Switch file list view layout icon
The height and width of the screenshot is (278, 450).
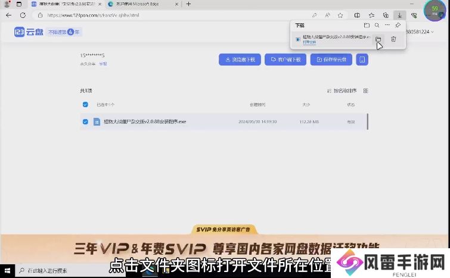[x=366, y=91]
